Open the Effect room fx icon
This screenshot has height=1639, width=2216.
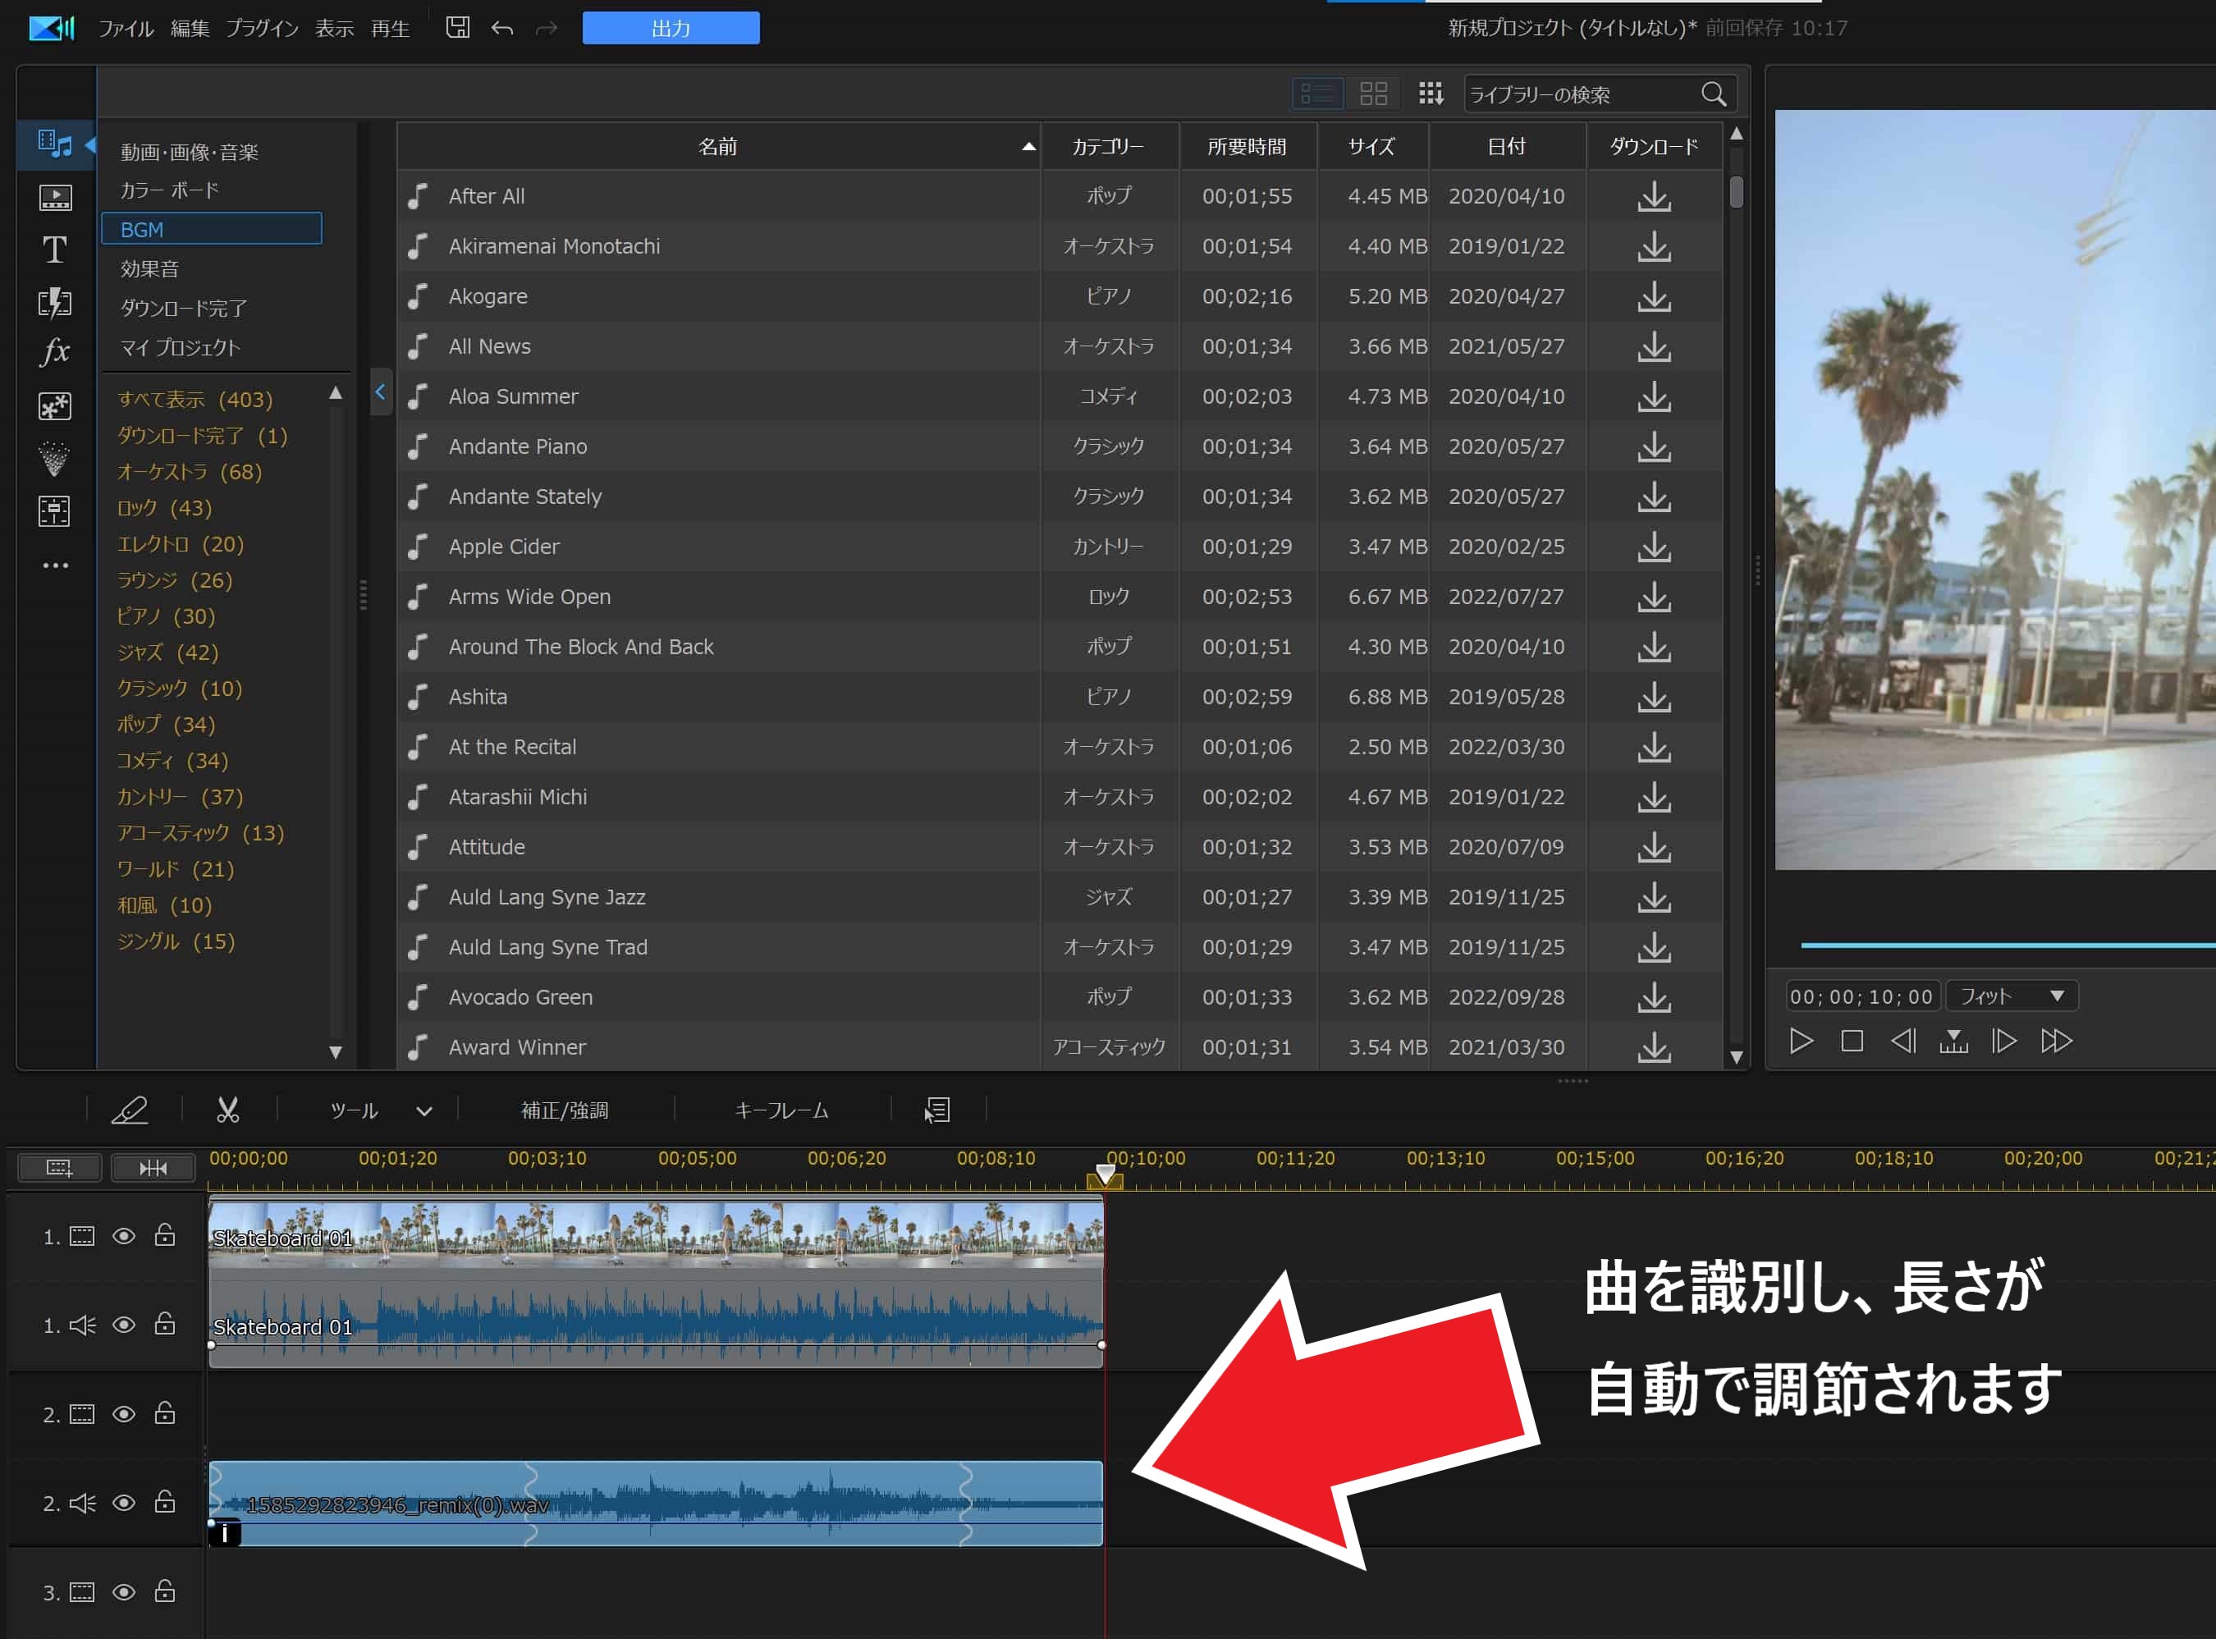54,351
